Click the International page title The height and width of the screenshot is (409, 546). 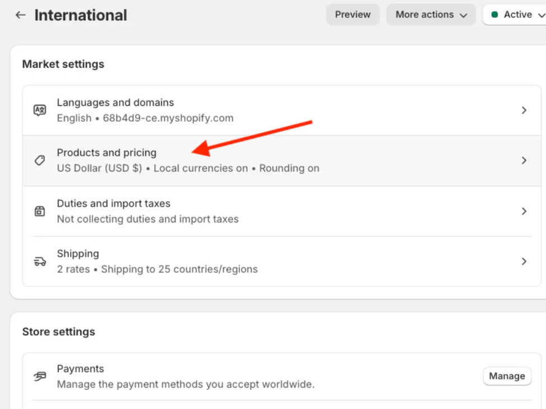tap(81, 15)
